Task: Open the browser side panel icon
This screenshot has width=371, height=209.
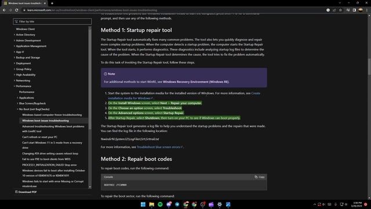Action: click(354, 10)
